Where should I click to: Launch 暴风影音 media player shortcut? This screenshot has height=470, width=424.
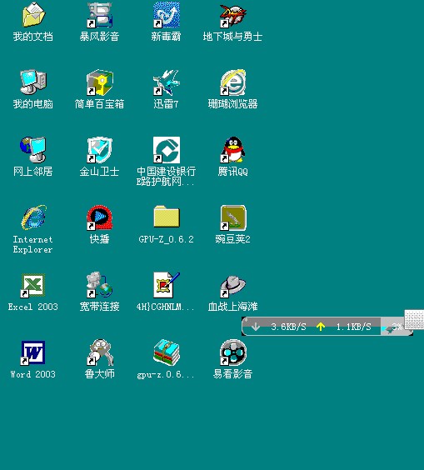[99, 14]
